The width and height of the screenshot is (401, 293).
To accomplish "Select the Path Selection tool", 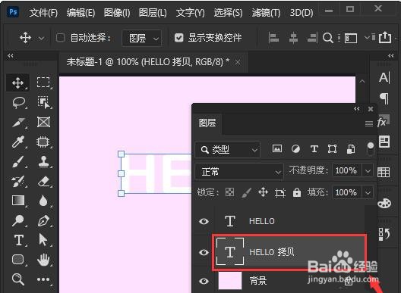I will point(43,240).
